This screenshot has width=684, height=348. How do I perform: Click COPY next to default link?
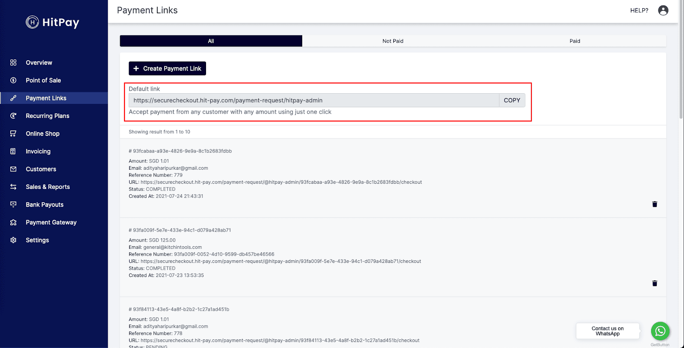pyautogui.click(x=512, y=100)
